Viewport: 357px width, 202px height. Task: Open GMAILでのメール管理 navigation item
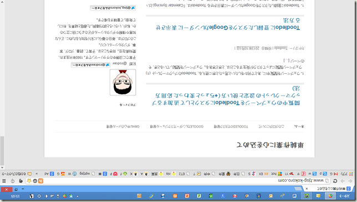[x=123, y=127]
